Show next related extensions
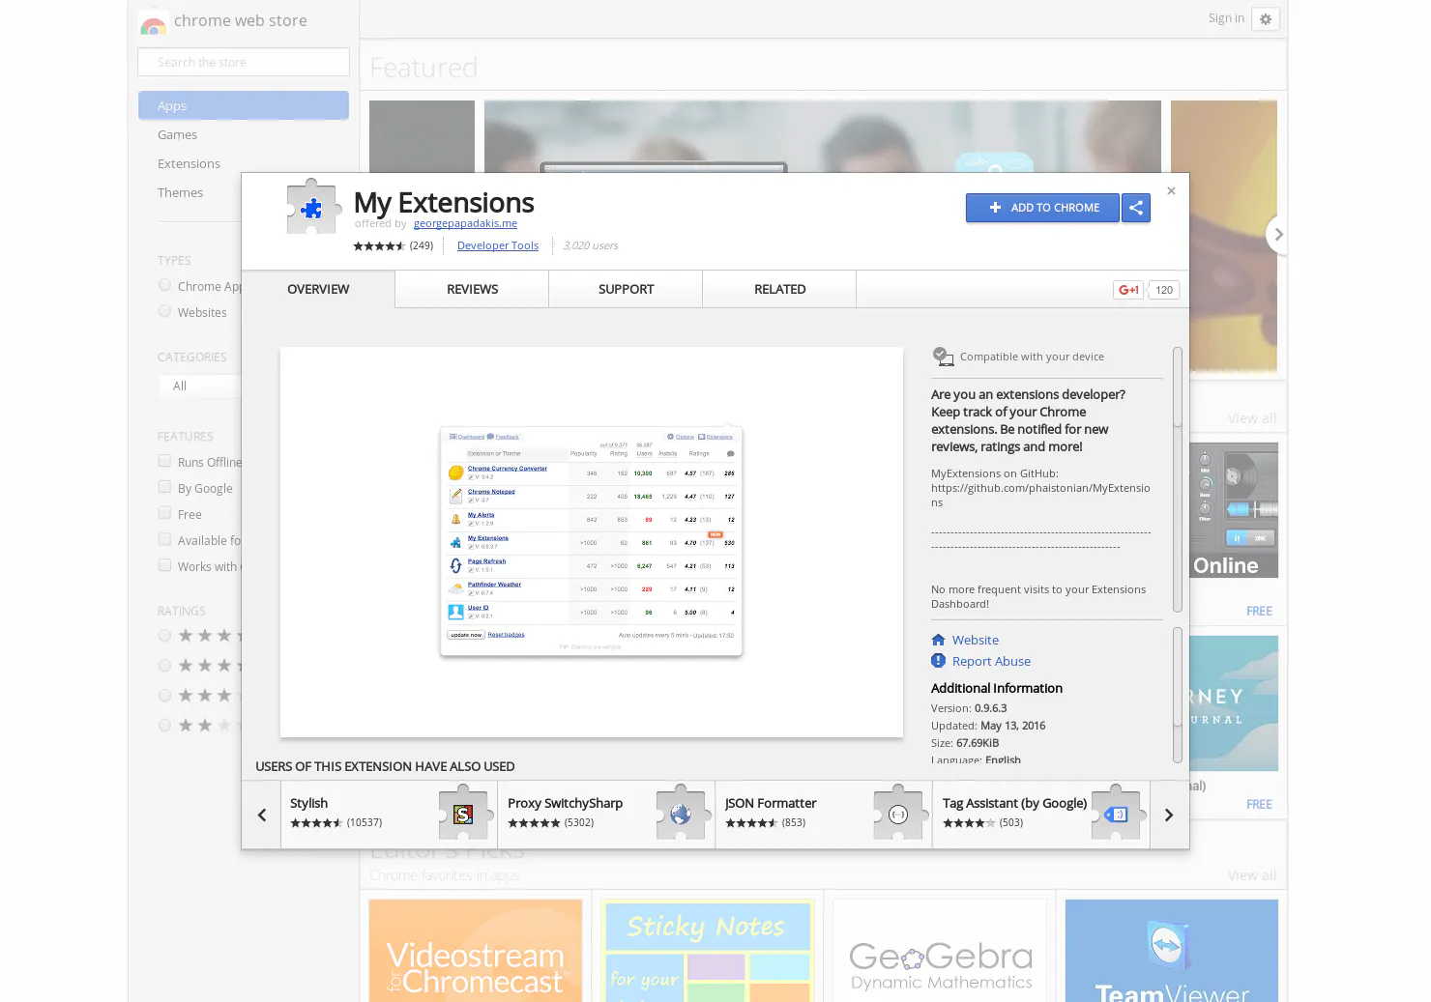Image resolution: width=1431 pixels, height=1002 pixels. pyautogui.click(x=1169, y=815)
